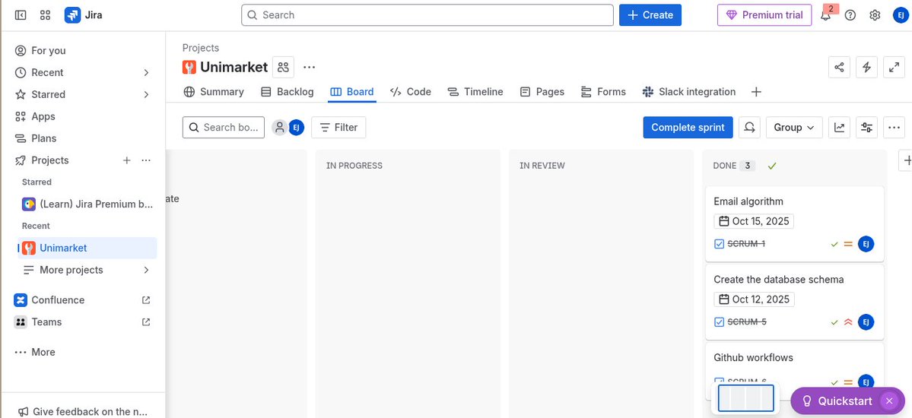
Task: Create a project with the plus beside Projects
Action: tap(127, 160)
